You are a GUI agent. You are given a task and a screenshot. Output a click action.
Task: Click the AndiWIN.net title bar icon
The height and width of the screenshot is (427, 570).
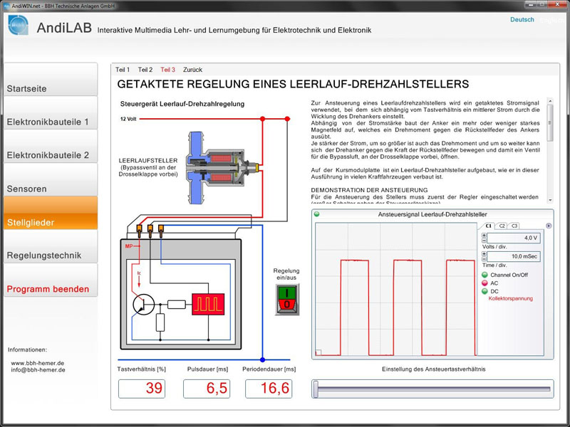(x=6, y=6)
